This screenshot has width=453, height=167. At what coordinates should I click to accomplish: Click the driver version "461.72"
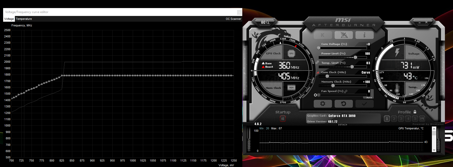click(x=333, y=122)
